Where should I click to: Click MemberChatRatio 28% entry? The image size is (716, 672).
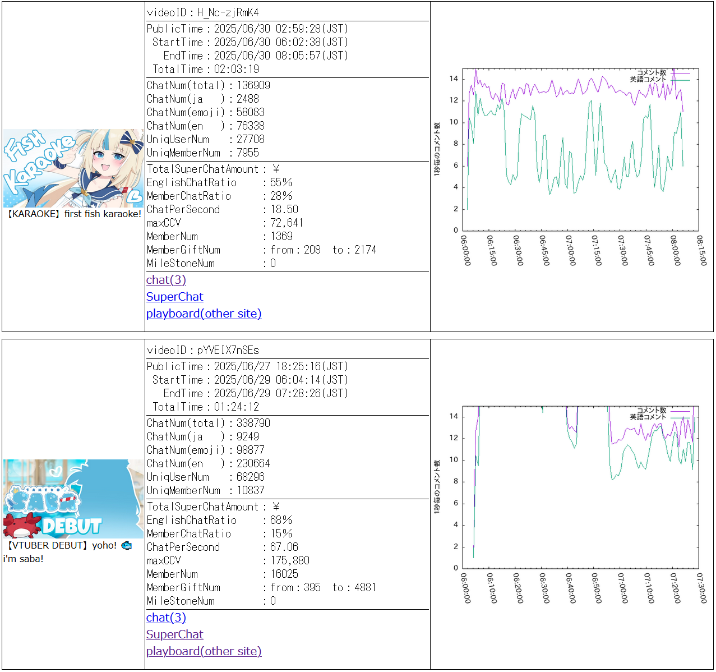tap(220, 196)
